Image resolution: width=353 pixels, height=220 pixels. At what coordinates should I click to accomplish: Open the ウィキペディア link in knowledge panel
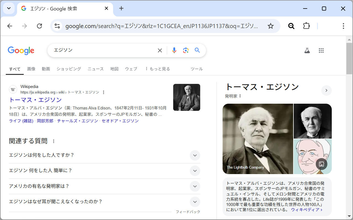306,210
